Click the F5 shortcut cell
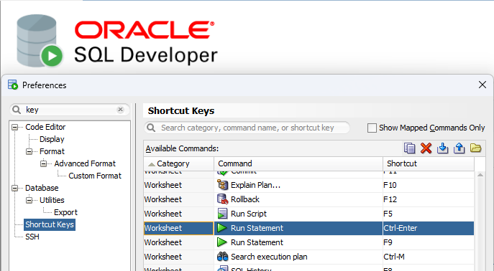The image size is (494, 271). click(429, 214)
